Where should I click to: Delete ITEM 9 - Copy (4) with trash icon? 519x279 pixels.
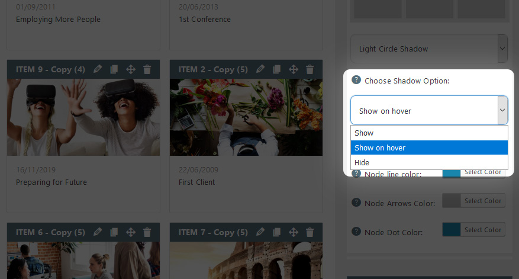pos(147,69)
